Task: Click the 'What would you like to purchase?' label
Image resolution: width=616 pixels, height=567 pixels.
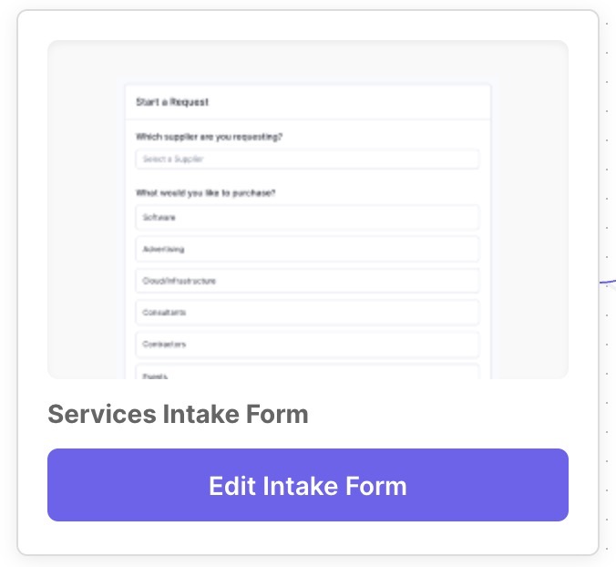Action: [205, 193]
